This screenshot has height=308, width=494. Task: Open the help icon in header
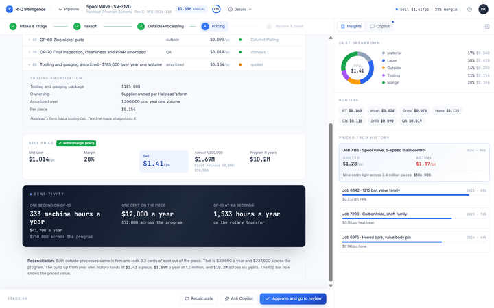469,10
